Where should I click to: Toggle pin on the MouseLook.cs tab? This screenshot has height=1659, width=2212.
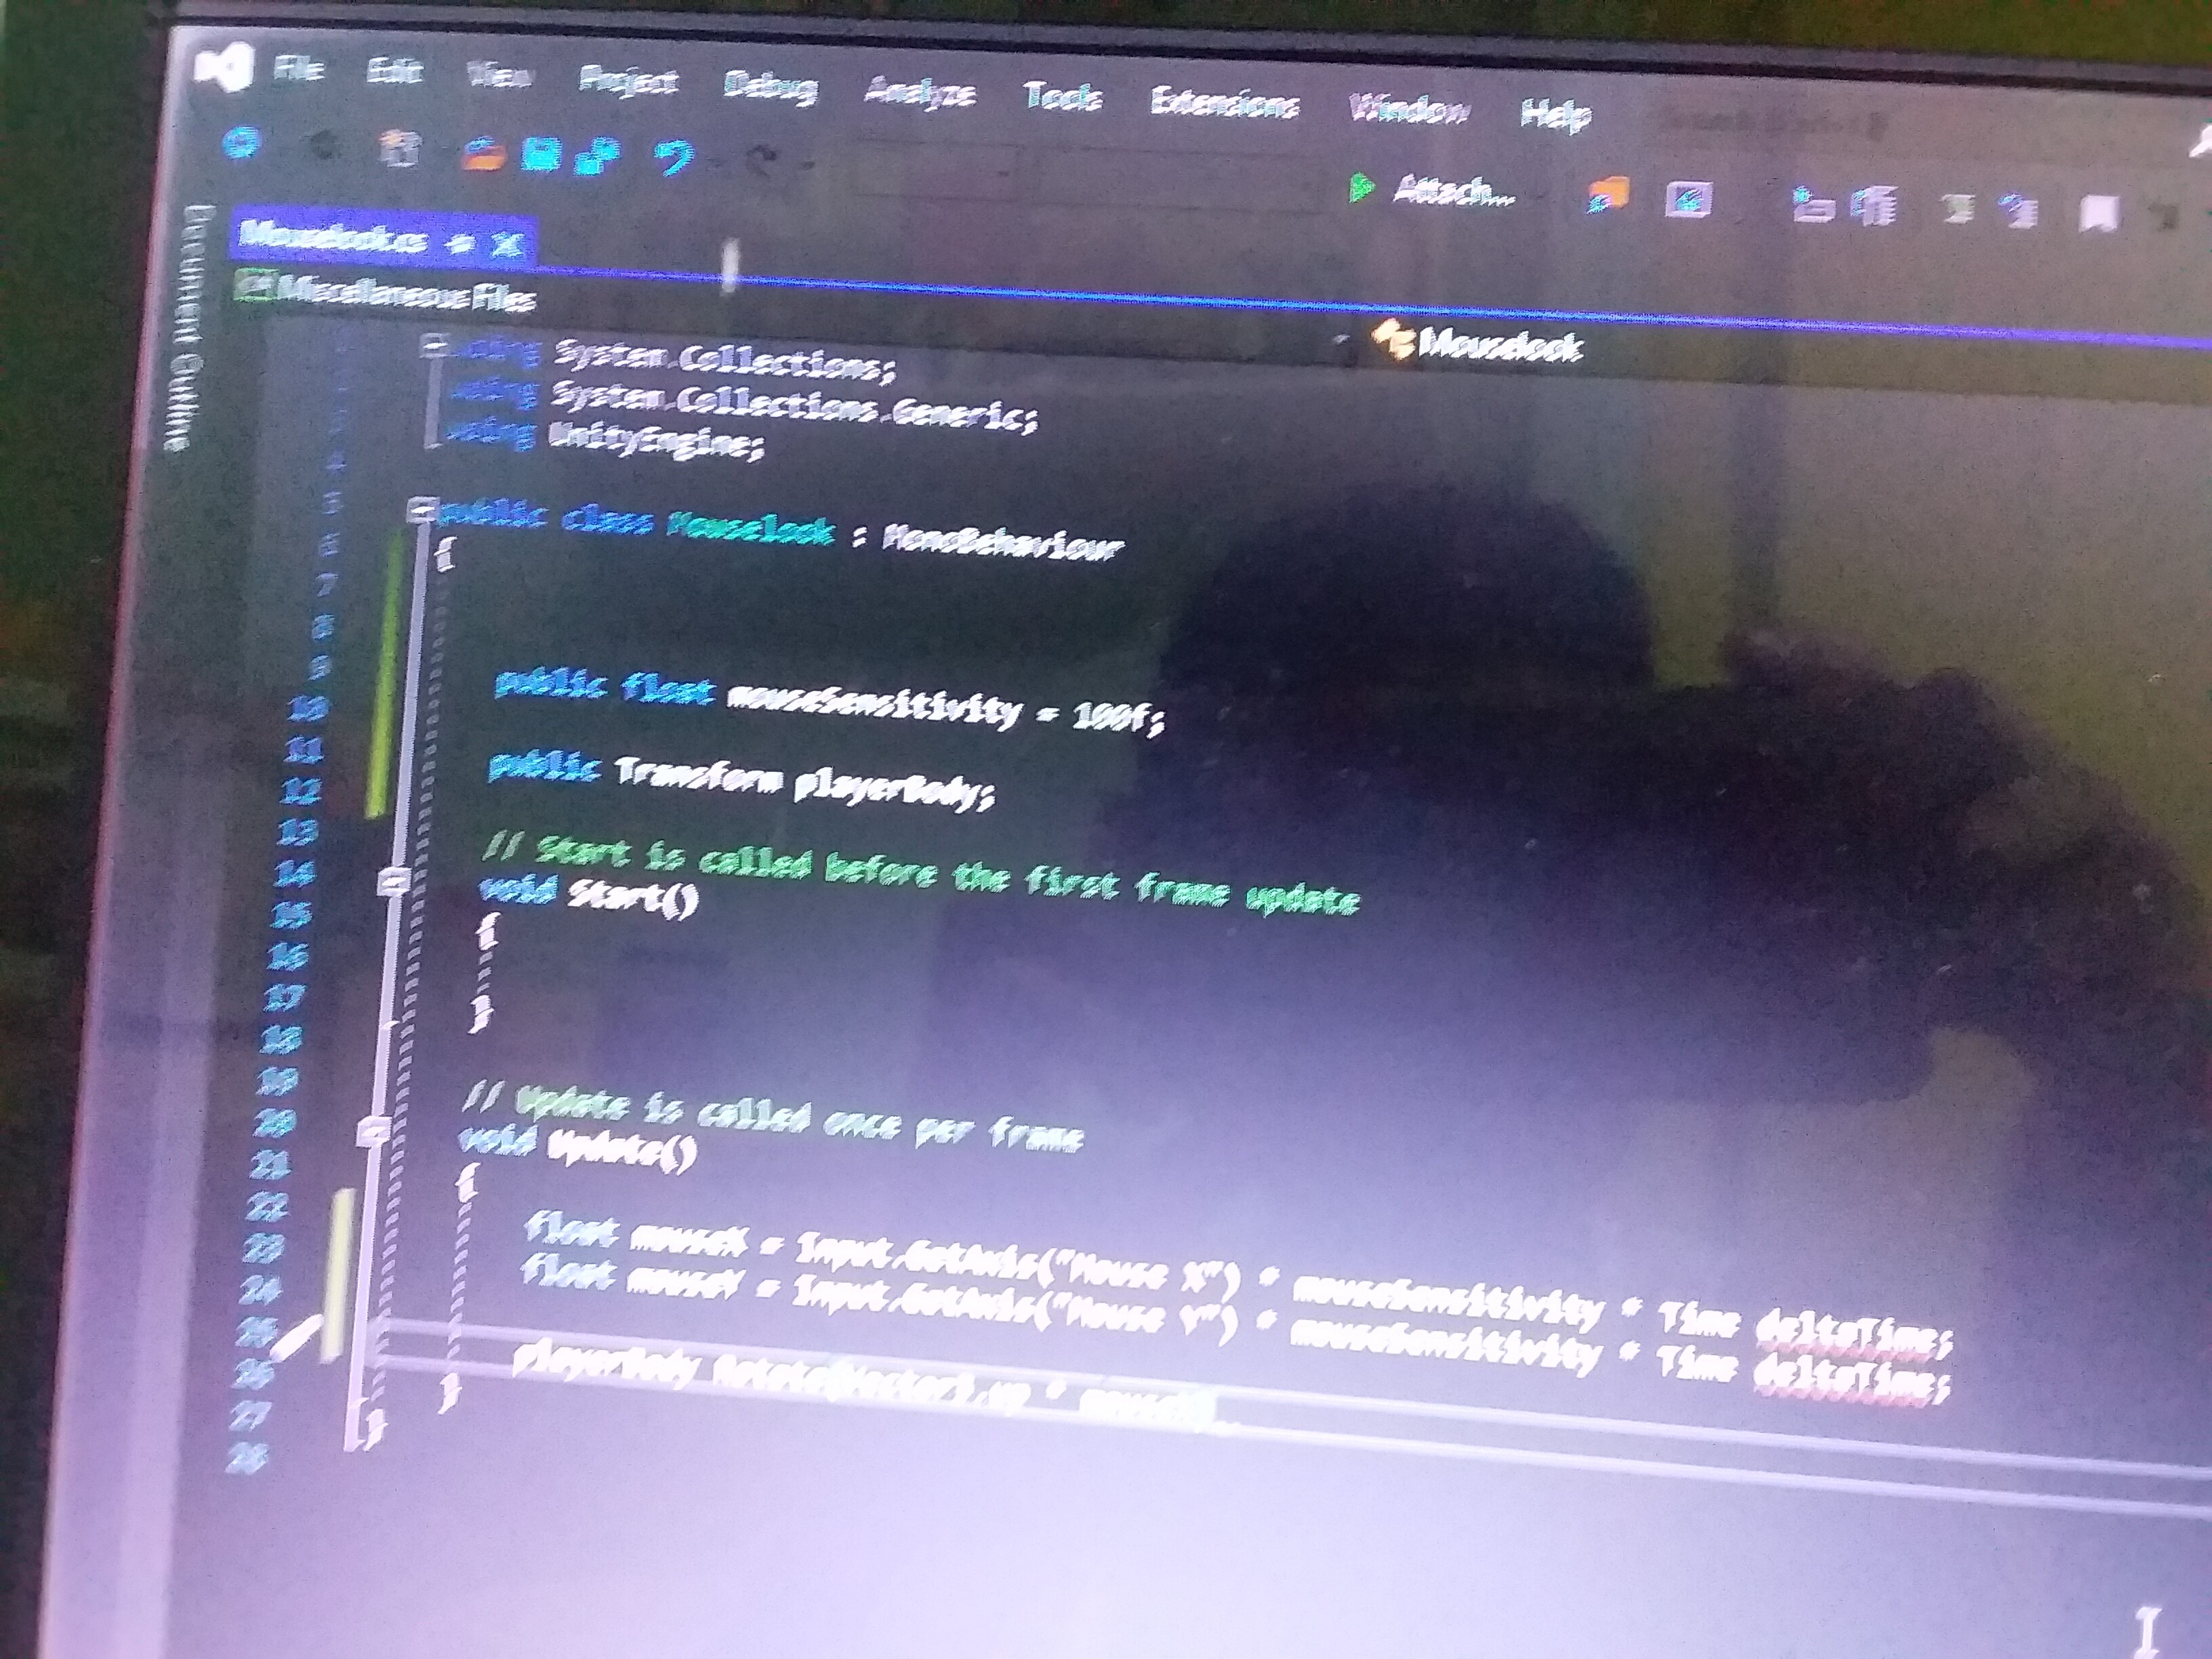click(x=461, y=243)
